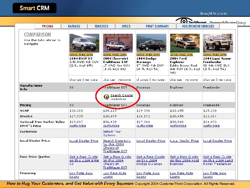Click the 2004 BMW X3 photo
250x188 pixels.
click(x=84, y=43)
